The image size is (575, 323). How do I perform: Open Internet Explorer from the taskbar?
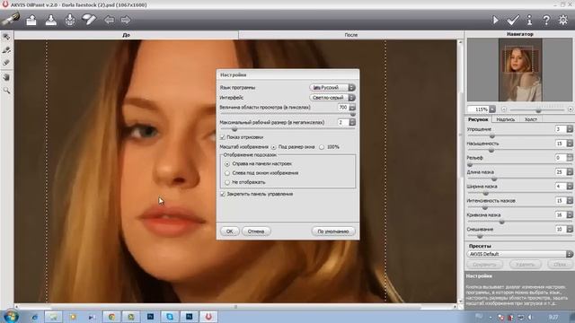click(x=34, y=317)
